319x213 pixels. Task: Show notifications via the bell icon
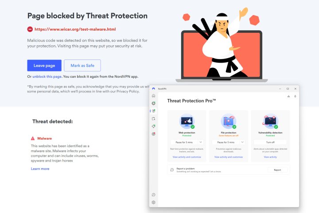coord(295,96)
